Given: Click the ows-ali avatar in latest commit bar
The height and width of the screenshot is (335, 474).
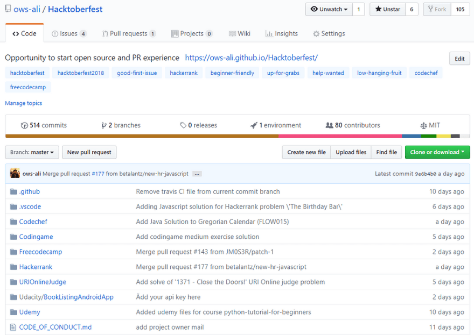Looking at the screenshot, I should point(15,173).
